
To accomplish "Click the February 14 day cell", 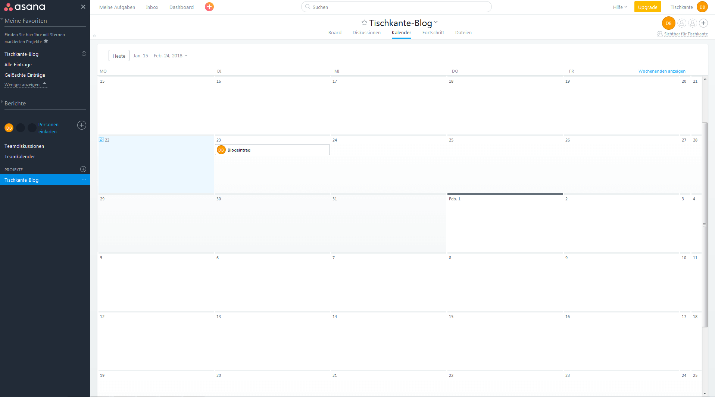I will (x=388, y=341).
